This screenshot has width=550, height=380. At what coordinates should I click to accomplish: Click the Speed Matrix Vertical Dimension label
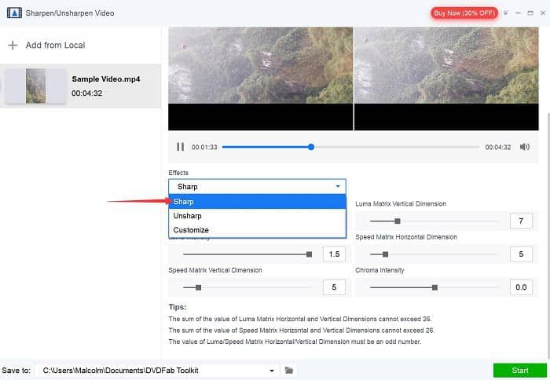click(215, 270)
